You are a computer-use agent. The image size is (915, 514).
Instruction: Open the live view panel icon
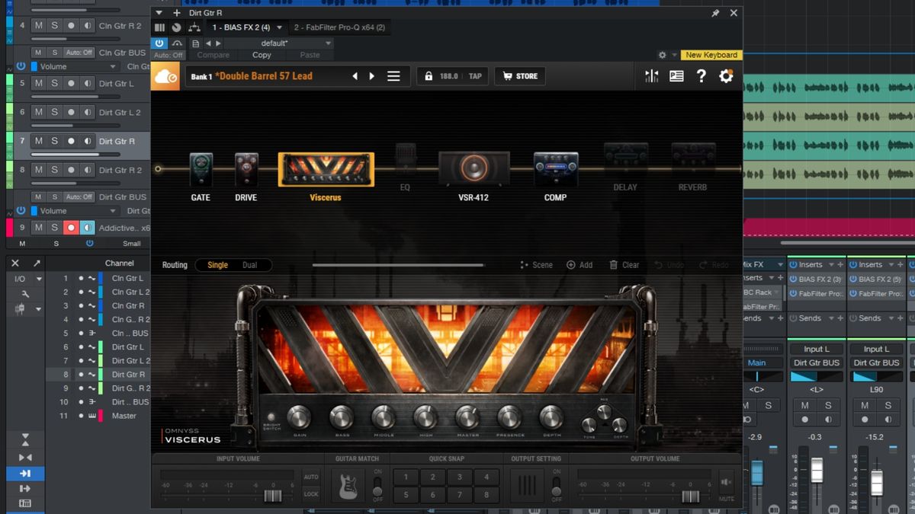click(x=676, y=76)
